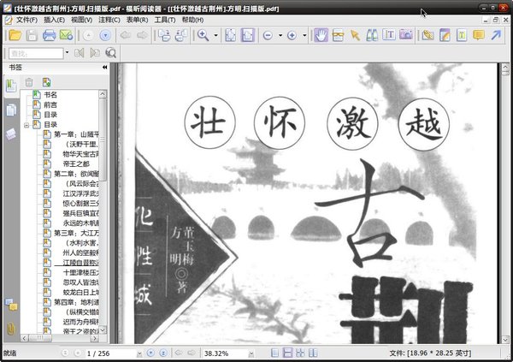Print the document with the printer icon
The image size is (513, 362).
[49, 35]
